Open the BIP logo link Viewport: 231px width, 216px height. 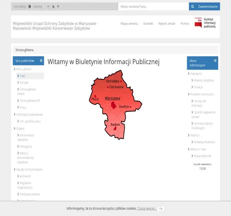(205, 23)
